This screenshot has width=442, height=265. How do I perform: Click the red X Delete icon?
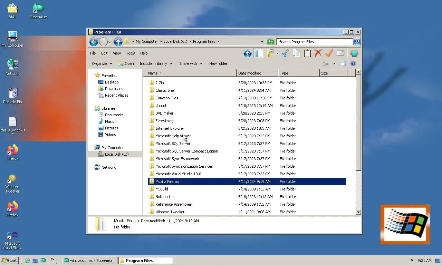pyautogui.click(x=318, y=53)
